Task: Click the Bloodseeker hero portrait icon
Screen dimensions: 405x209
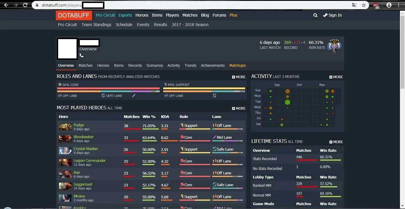Action: point(65,139)
